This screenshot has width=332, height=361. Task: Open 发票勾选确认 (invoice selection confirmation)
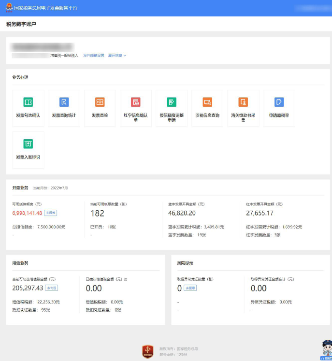pos(28,108)
